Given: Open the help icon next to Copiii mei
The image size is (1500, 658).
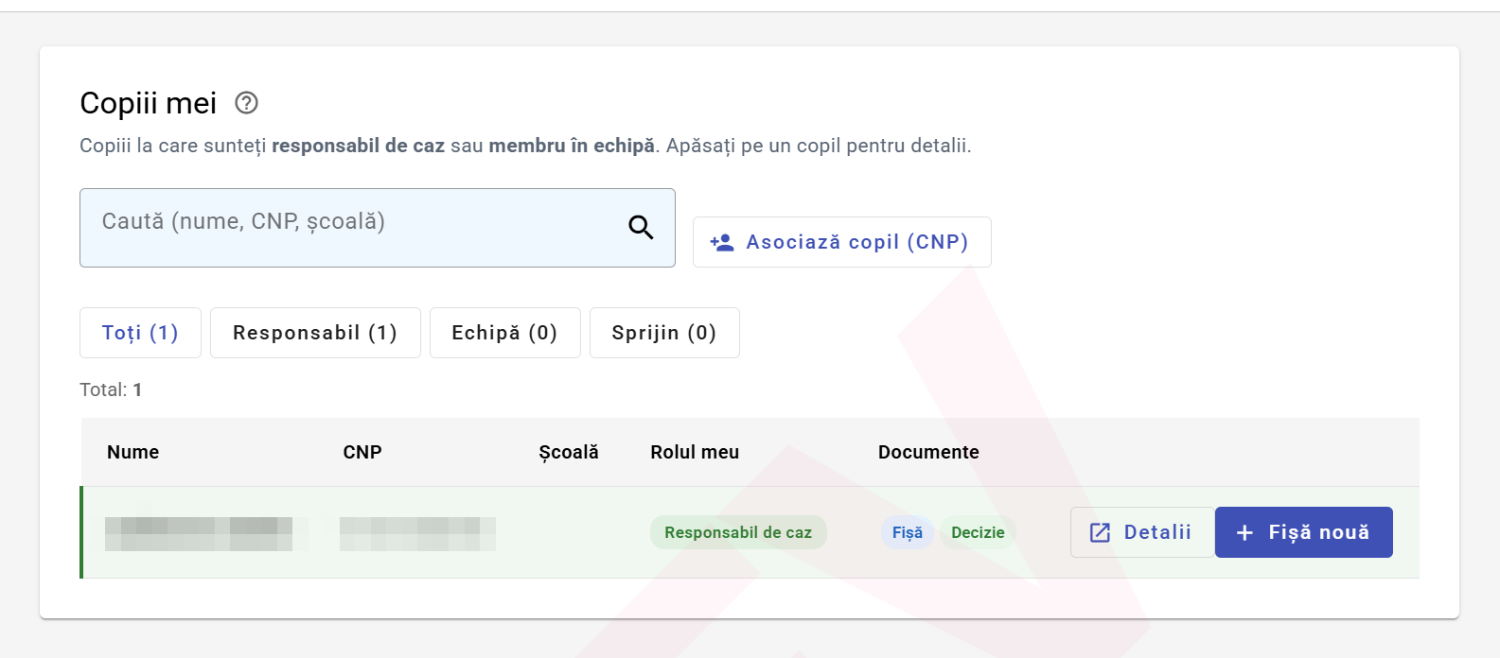Looking at the screenshot, I should coord(246,103).
